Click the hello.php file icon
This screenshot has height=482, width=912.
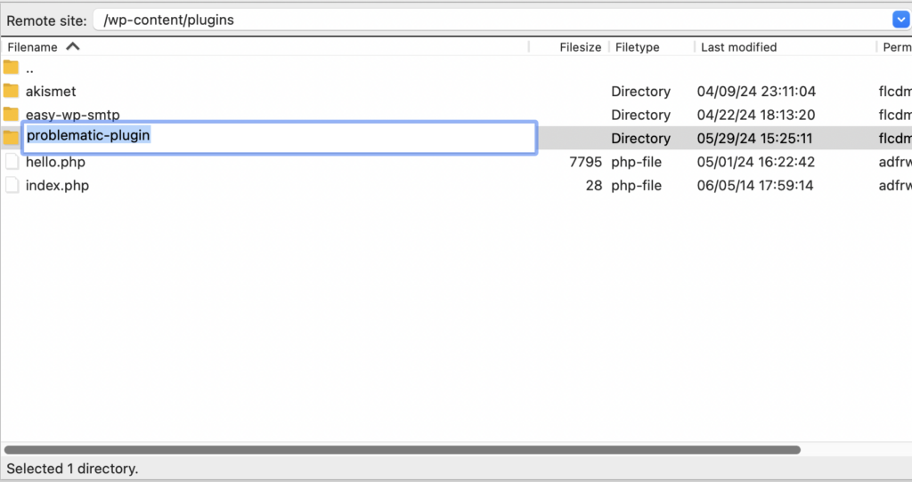(12, 162)
